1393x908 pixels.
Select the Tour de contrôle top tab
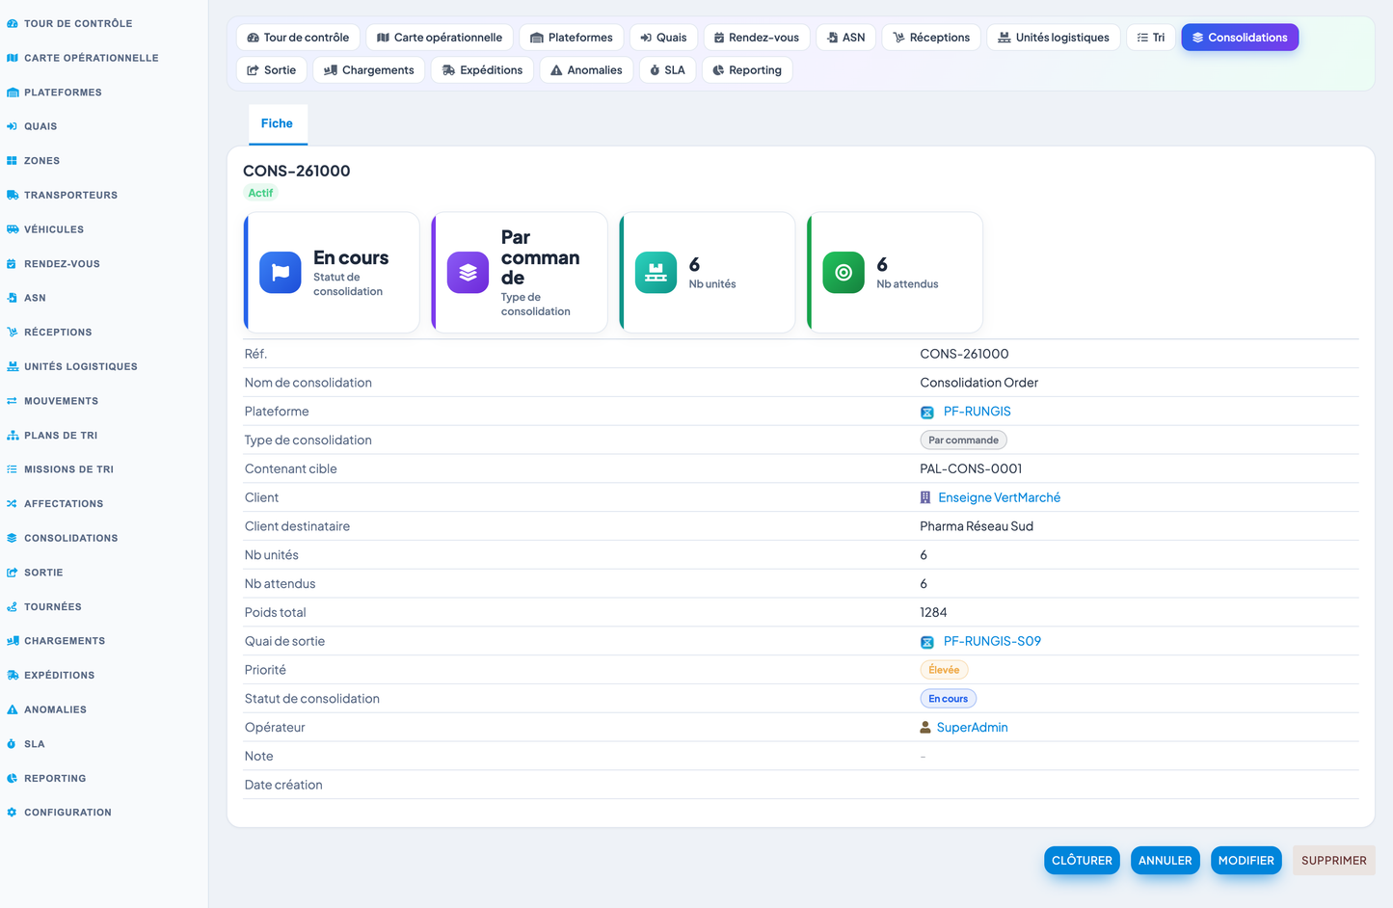click(x=298, y=38)
